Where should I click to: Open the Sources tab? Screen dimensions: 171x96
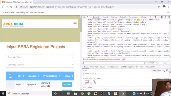pyautogui.click(x=114, y=17)
